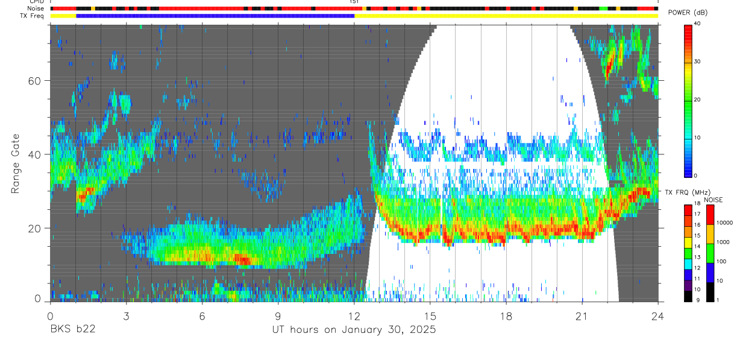The image size is (740, 342).
Task: Select the "Range Gate" y-axis label
Action: (x=16, y=164)
